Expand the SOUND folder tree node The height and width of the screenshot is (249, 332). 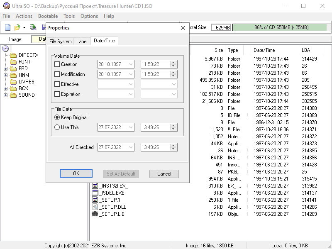point(6,95)
